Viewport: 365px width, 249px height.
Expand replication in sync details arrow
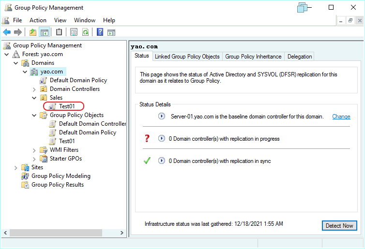pos(162,161)
